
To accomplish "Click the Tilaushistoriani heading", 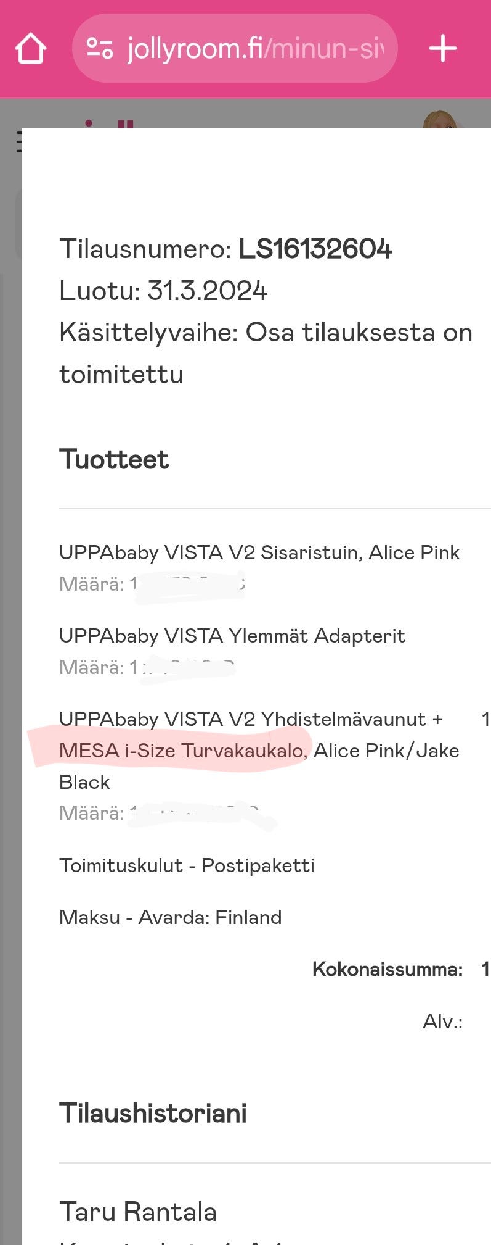I will [153, 1114].
